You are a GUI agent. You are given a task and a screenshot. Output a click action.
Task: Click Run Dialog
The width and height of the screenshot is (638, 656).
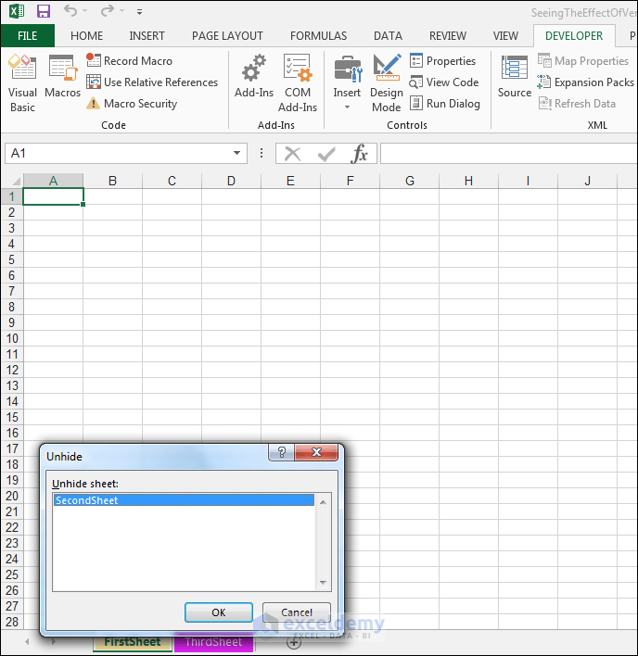(445, 104)
